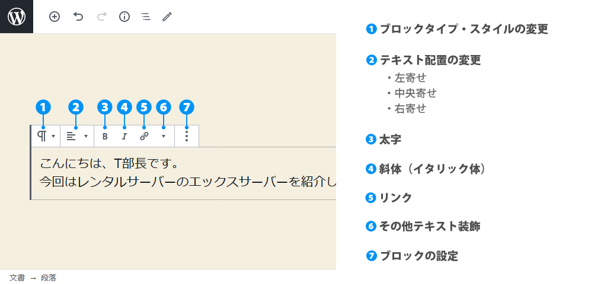Screen dimensions: 607x284
Task: Undo the last change
Action: click(78, 17)
